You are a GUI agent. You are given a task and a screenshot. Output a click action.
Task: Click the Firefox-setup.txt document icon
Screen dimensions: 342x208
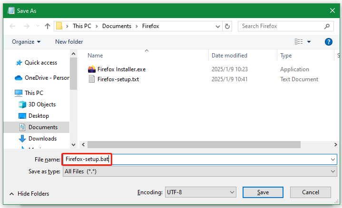coord(92,79)
